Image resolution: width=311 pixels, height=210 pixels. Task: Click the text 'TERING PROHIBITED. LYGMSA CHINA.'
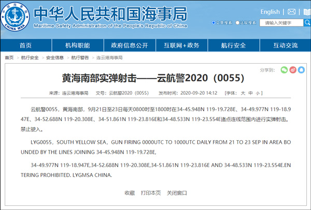point(66,175)
